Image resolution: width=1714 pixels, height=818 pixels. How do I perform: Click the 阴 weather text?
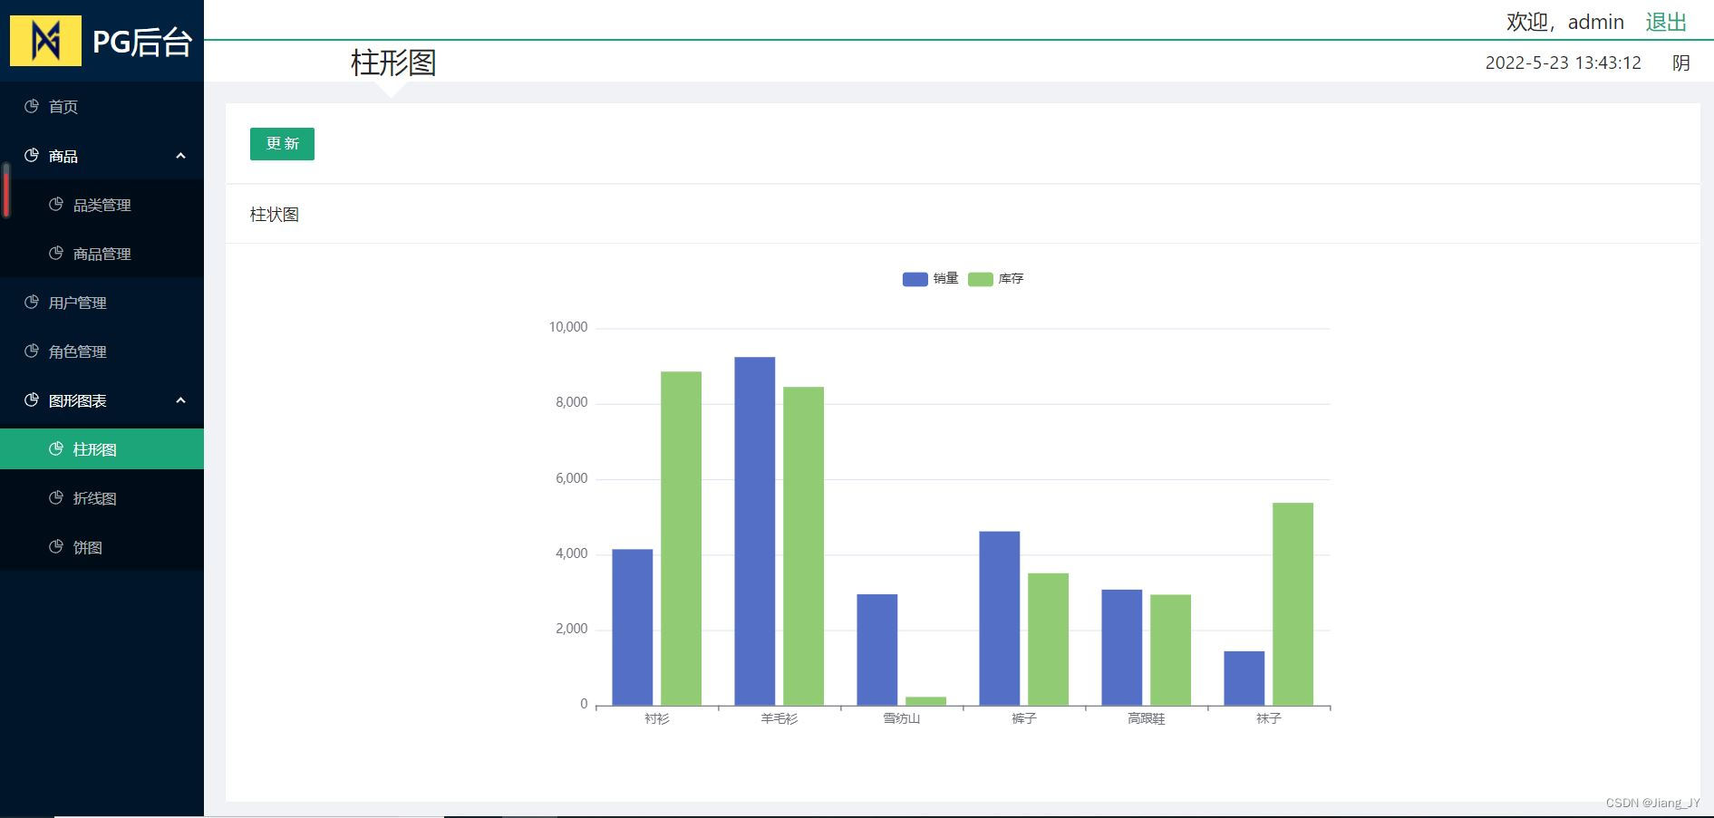pos(1681,63)
